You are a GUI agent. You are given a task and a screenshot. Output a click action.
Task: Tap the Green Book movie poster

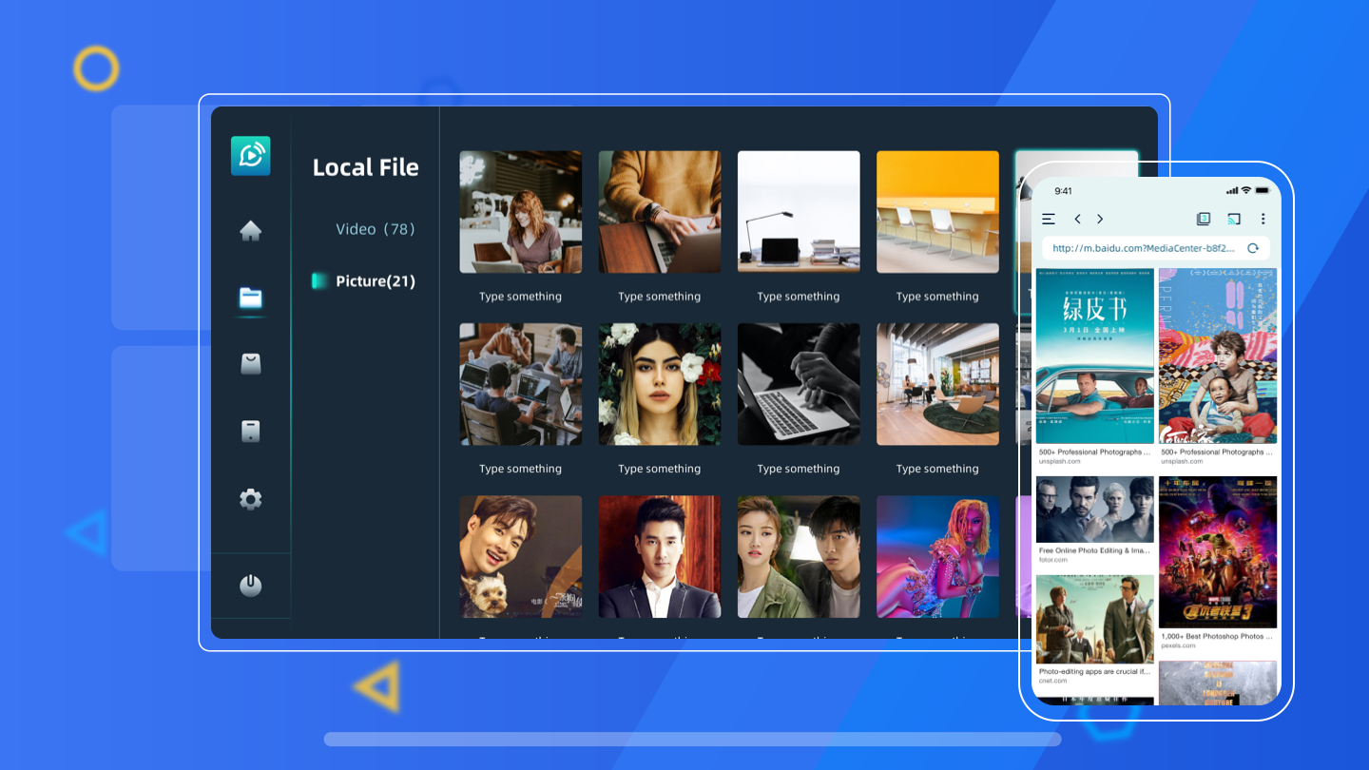(1094, 356)
